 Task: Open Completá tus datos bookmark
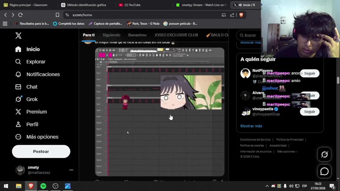(x=69, y=24)
